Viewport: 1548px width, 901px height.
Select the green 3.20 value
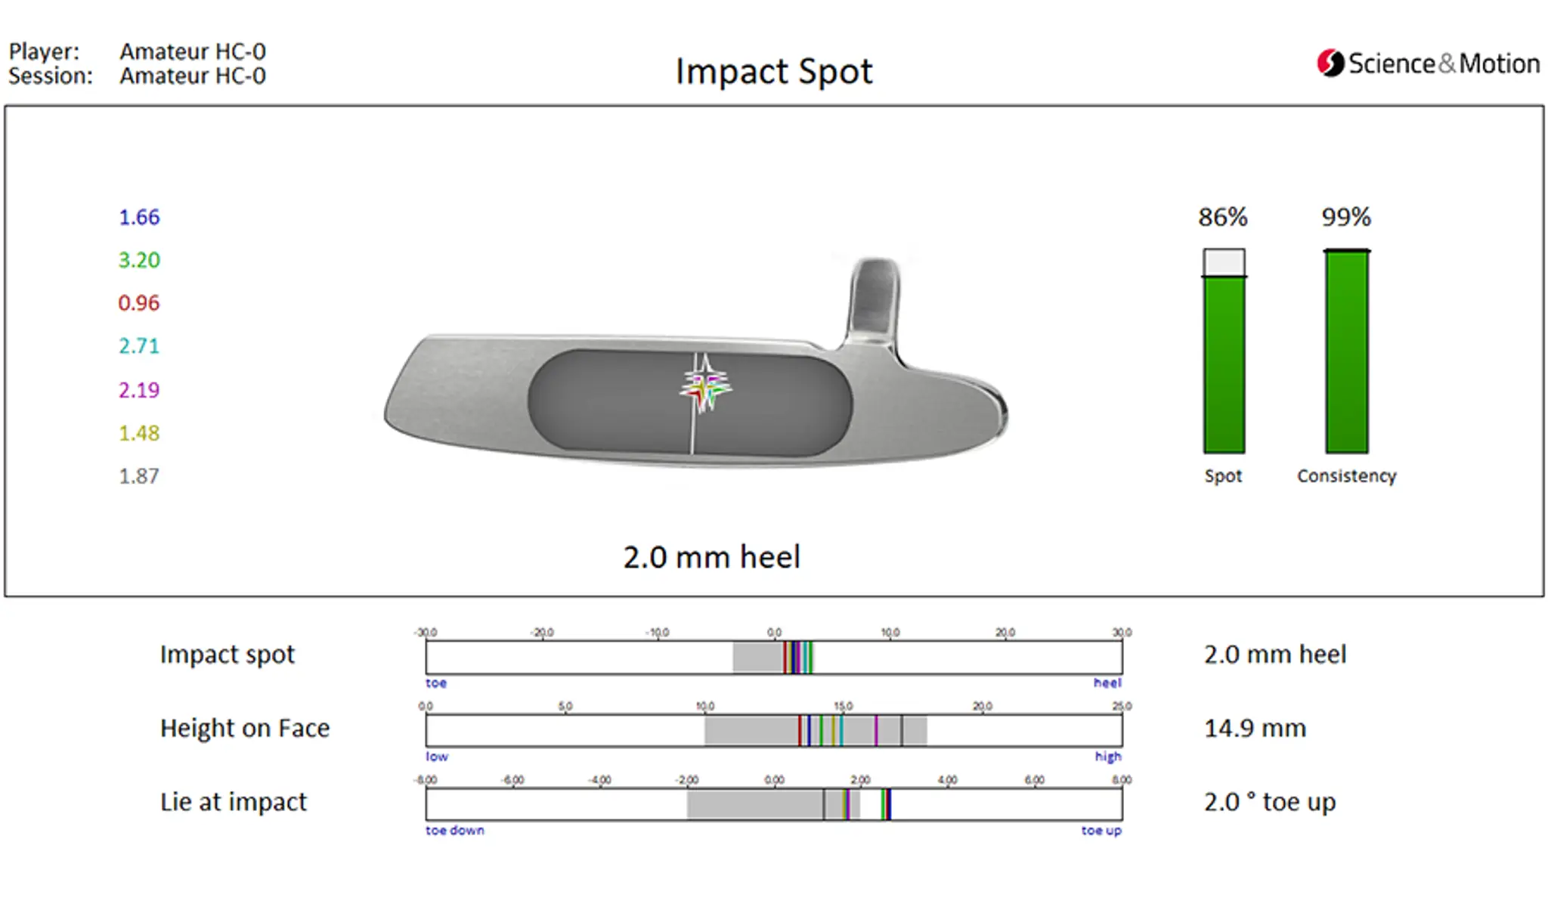click(x=139, y=261)
